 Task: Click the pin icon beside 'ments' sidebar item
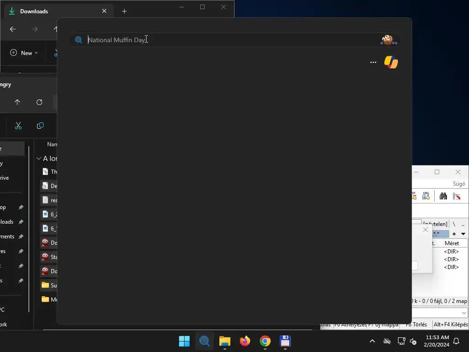pyautogui.click(x=21, y=236)
